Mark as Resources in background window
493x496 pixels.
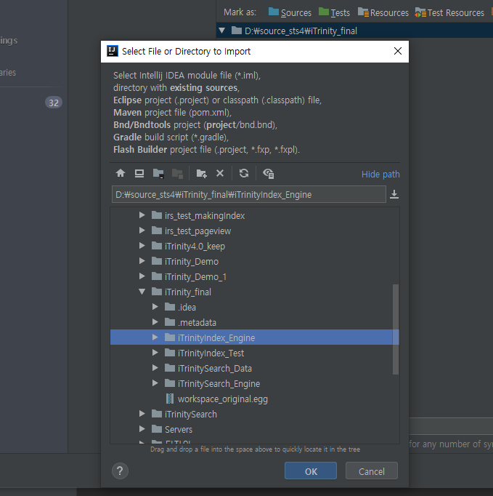[x=383, y=12]
